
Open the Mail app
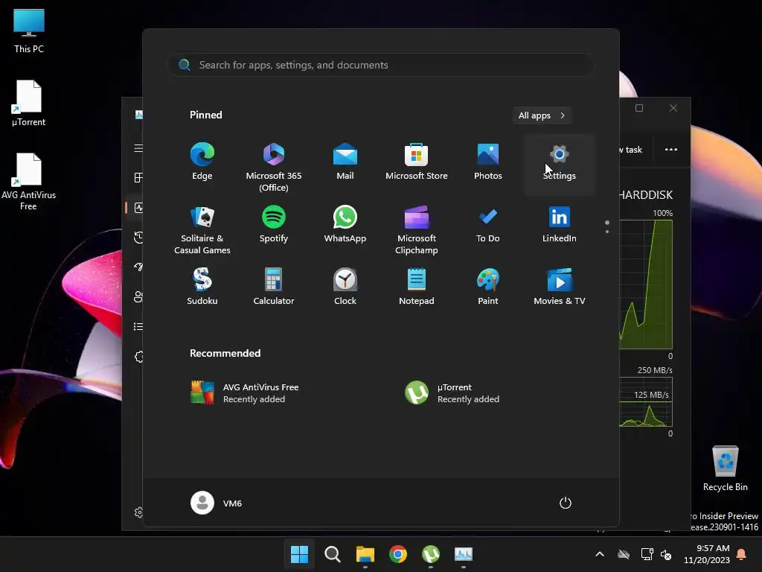coord(345,162)
